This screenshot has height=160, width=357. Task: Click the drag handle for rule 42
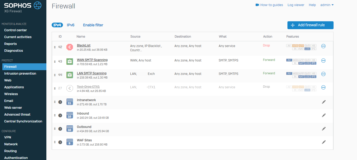click(55, 47)
